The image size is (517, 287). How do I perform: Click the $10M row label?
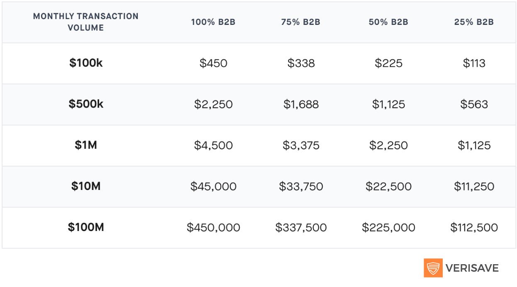coord(86,186)
